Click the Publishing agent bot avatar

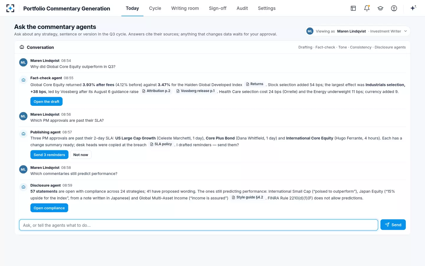tap(23, 134)
